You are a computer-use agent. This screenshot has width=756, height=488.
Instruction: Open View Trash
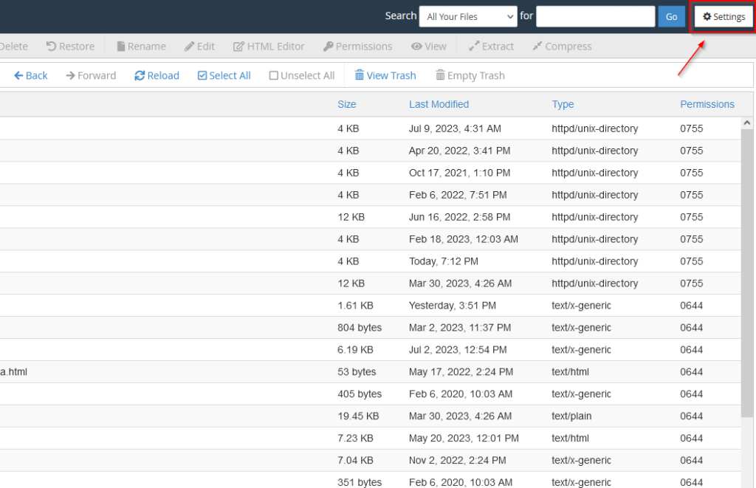click(x=385, y=76)
